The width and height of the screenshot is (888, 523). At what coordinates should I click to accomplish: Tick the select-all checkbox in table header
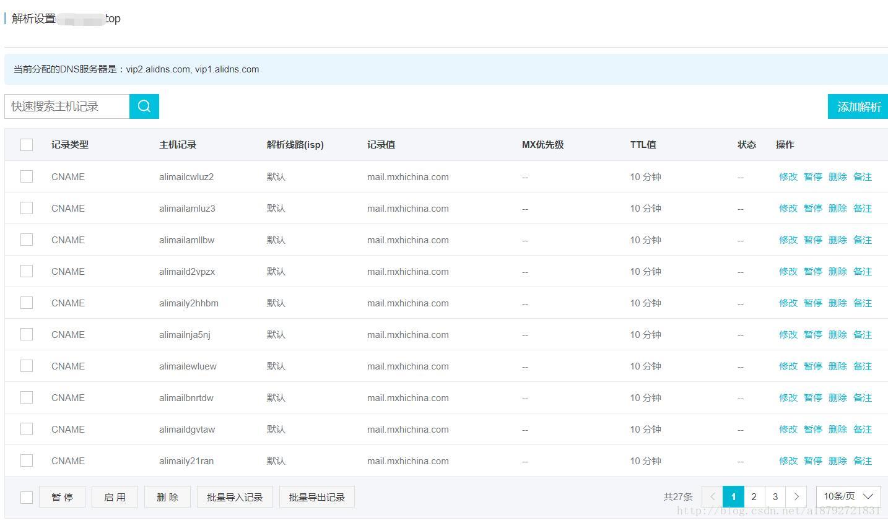point(27,145)
